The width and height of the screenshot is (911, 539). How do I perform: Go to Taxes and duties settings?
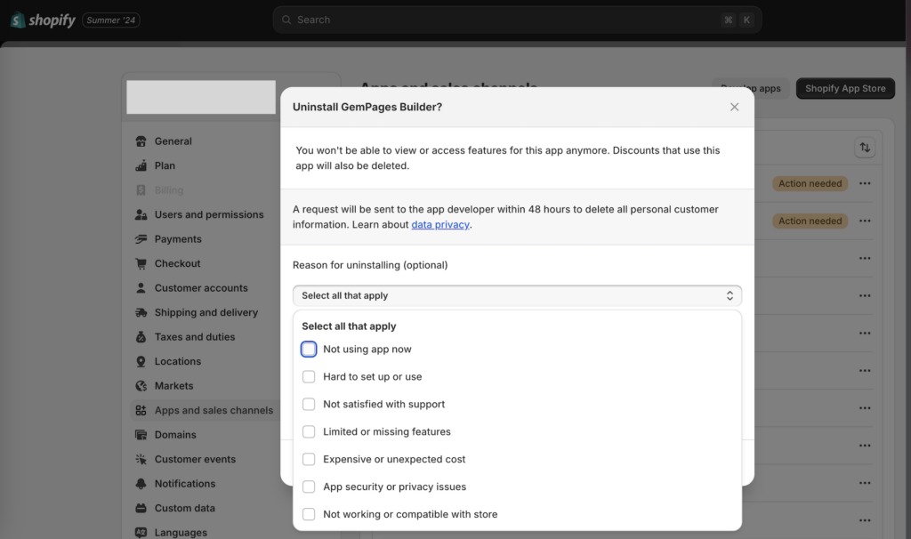coord(197,337)
